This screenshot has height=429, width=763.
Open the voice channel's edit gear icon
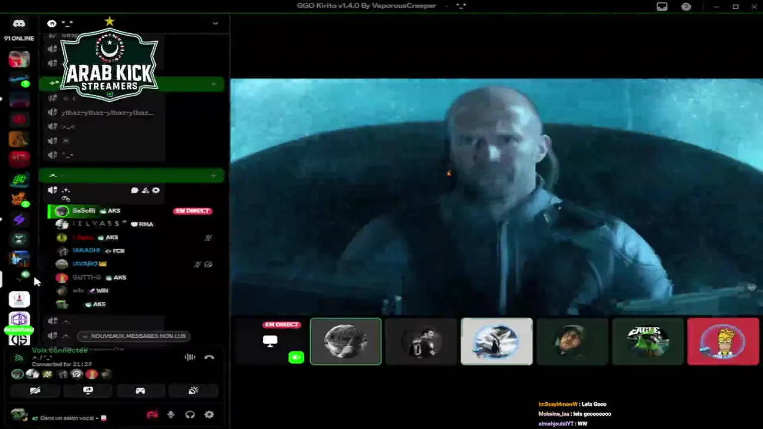pos(156,190)
